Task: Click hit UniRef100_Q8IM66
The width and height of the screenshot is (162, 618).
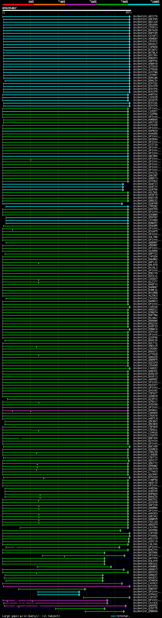Action: coord(145,552)
